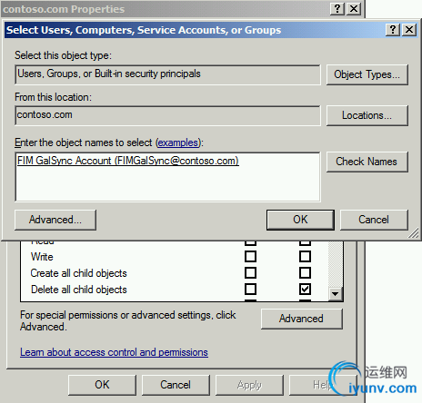Viewport: 422px width, 403px height.
Task: Confirm Select Users dialog with OK
Action: [300, 220]
